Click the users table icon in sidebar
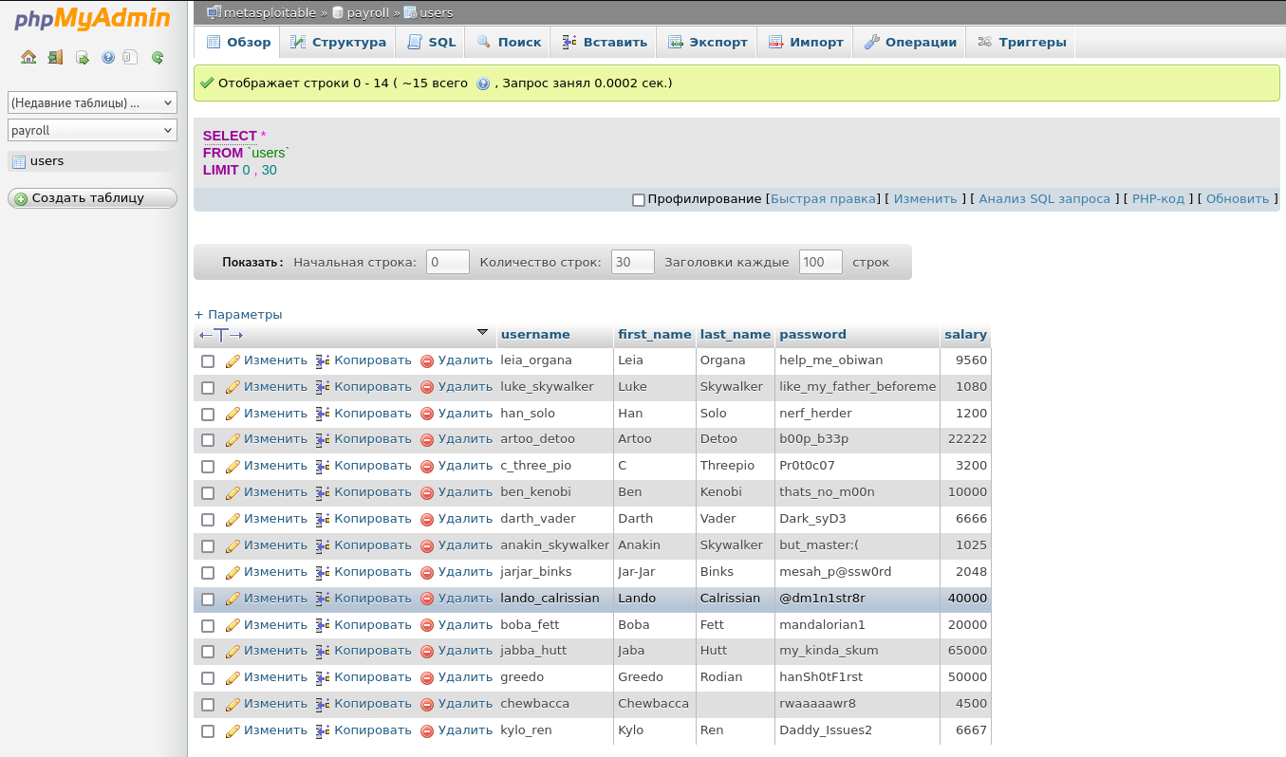1286x757 pixels. [x=19, y=161]
